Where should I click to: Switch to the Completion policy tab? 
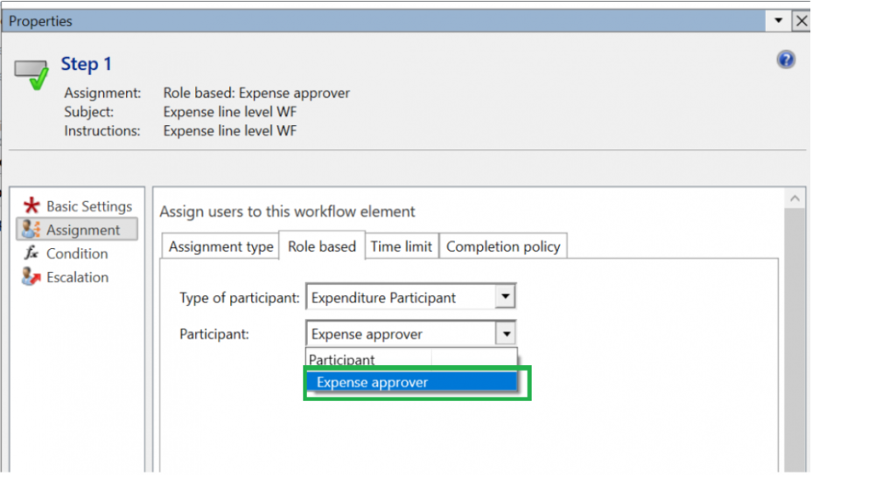503,246
